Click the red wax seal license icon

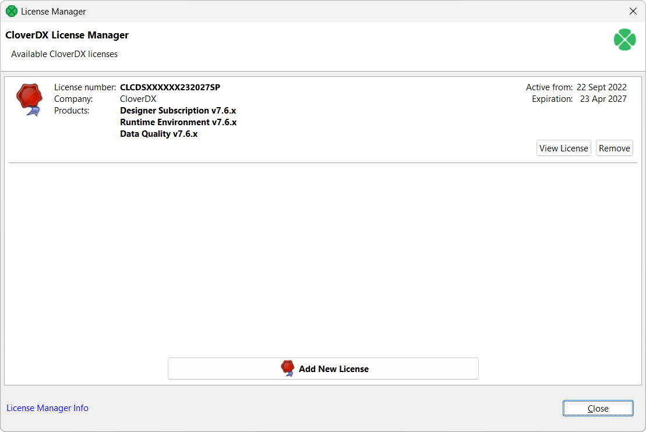tap(29, 99)
